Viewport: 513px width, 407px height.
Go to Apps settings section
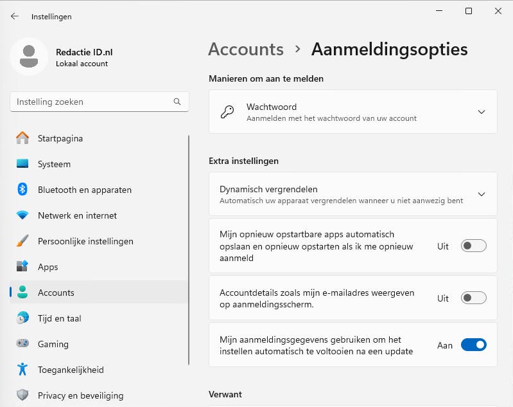pos(48,267)
